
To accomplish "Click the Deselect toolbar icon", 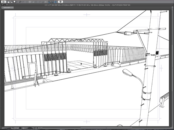I will pyautogui.click(x=40, y=2).
